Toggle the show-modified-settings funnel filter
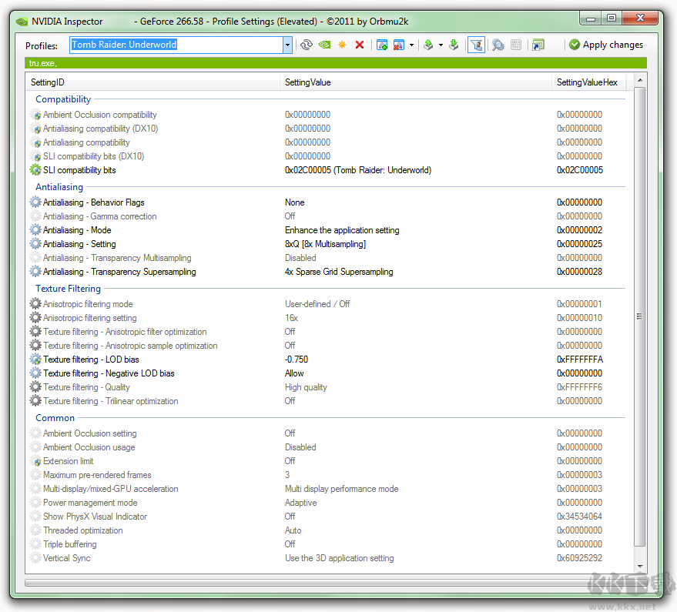677x612 pixels. click(x=476, y=45)
